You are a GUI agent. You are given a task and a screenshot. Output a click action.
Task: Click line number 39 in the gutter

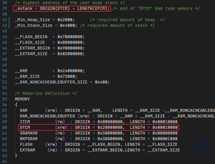(5, 9)
